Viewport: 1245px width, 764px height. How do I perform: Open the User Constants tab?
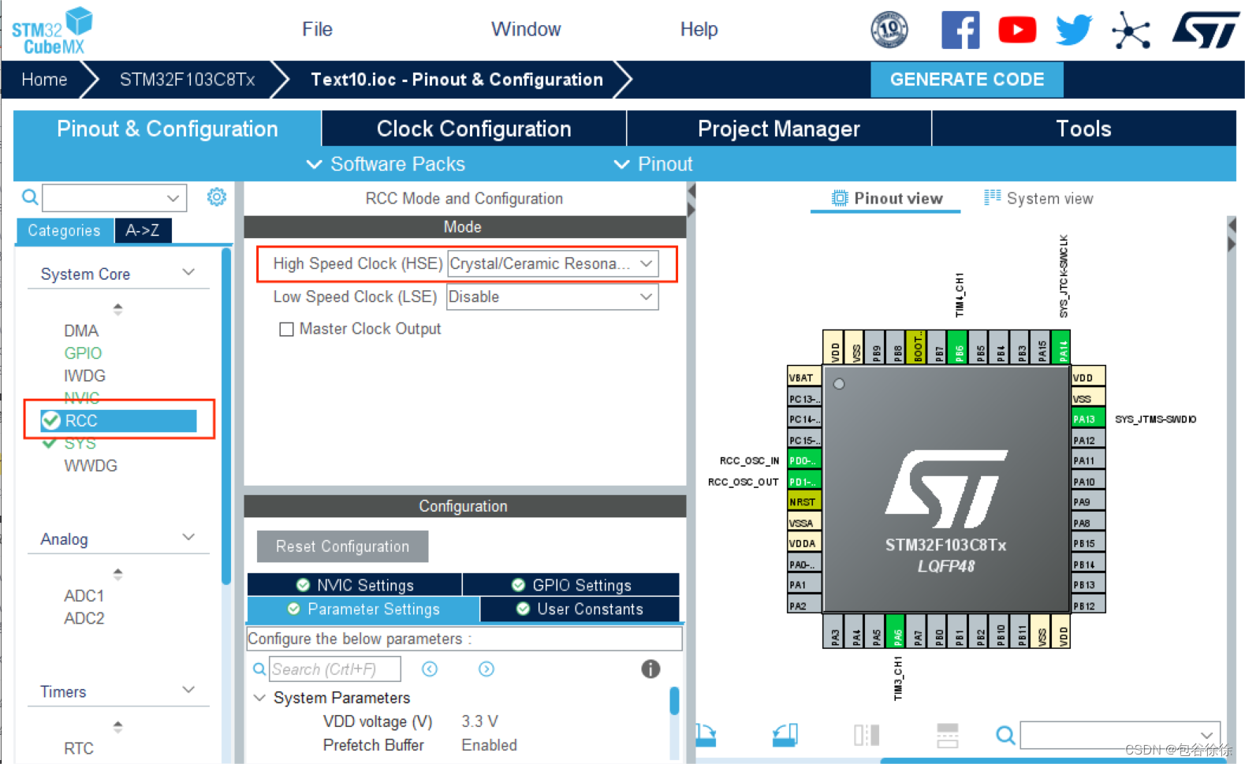click(580, 609)
